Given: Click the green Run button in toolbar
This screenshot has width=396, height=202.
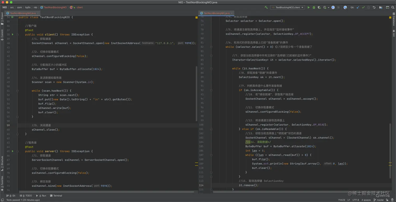Looking at the screenshot, I should coord(309,8).
